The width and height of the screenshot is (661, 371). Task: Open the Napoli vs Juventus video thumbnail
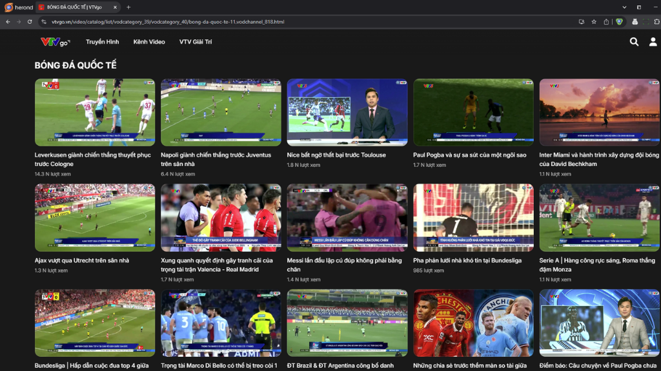(221, 112)
